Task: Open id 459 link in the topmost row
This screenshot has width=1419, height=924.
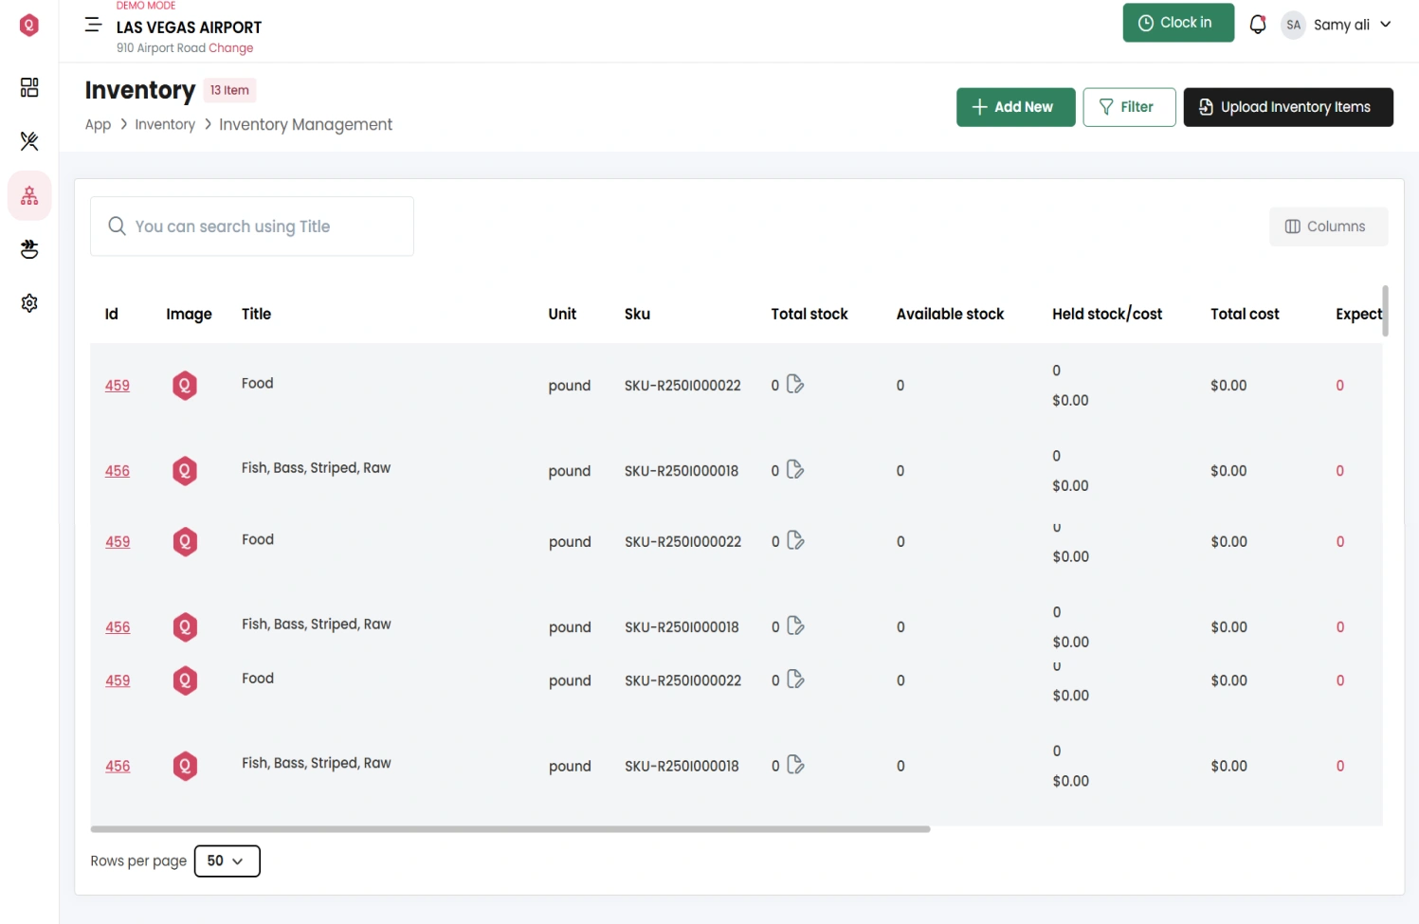Action: tap(118, 385)
